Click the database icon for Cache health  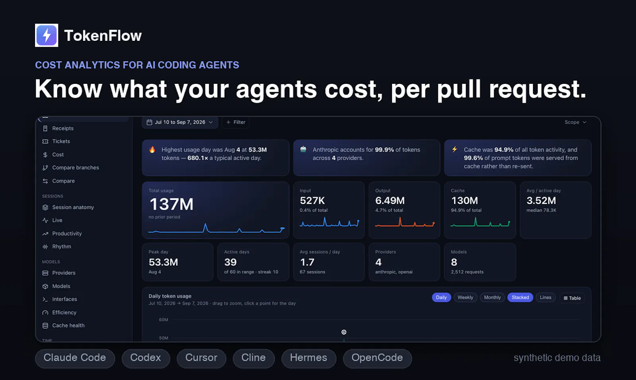pyautogui.click(x=45, y=326)
